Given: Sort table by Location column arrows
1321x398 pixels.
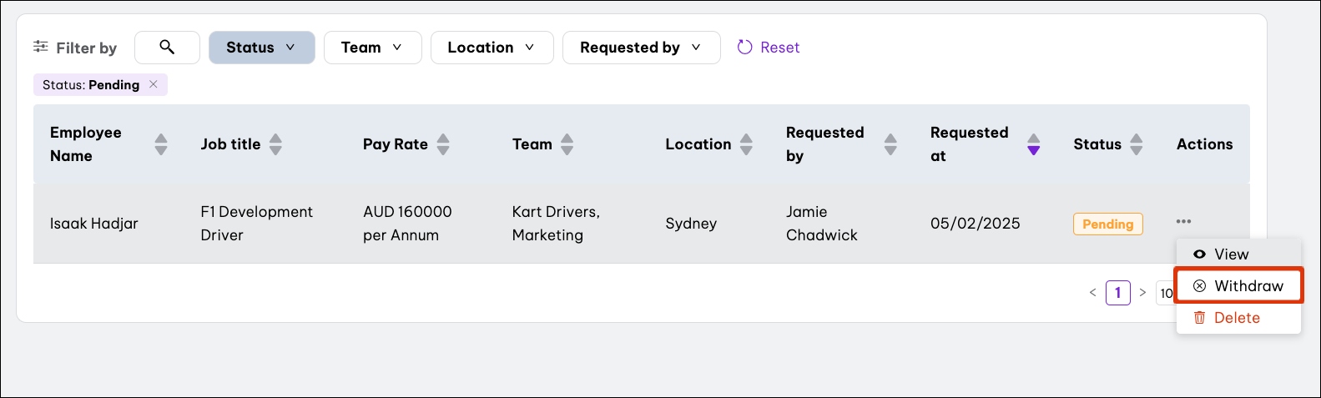Looking at the screenshot, I should click(x=746, y=144).
